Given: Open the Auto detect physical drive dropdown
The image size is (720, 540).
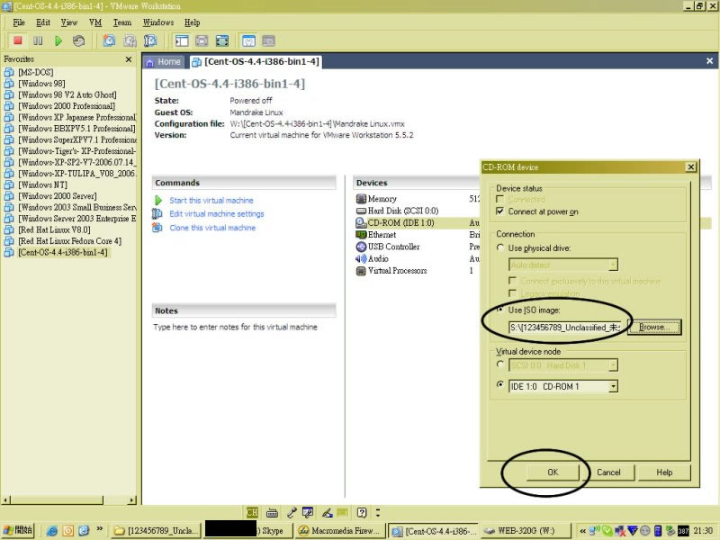Looking at the screenshot, I should (x=613, y=265).
